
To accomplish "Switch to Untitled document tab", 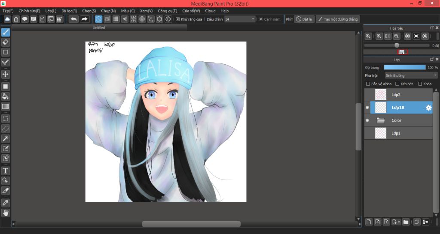I will (x=99, y=27).
